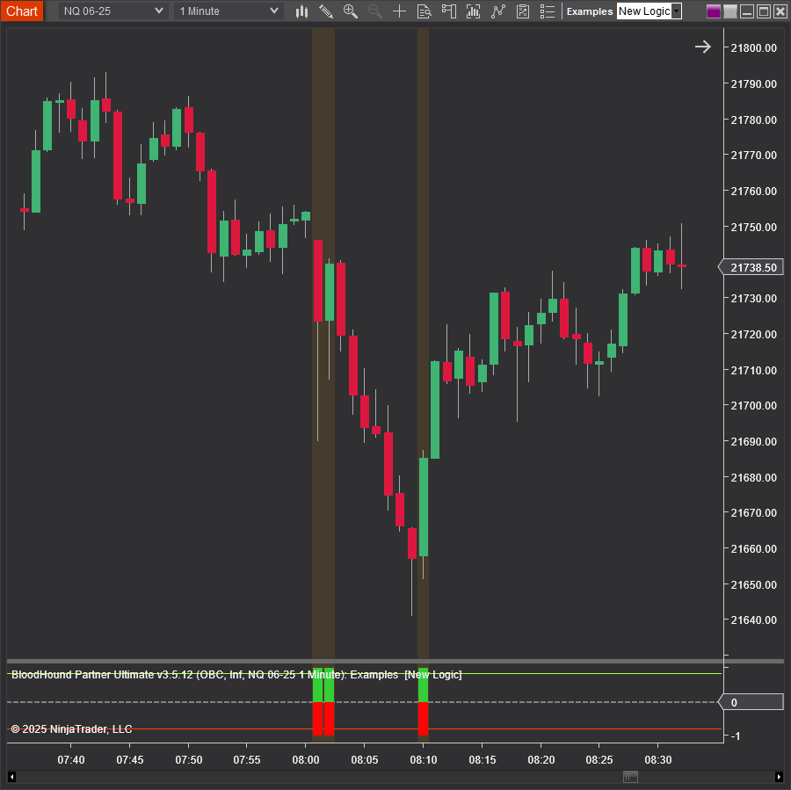Click the 08:30 time axis label
Image resolution: width=791 pixels, height=790 pixels.
tap(657, 760)
